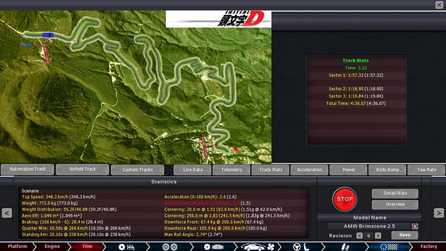The width and height of the screenshot is (446, 251).
Task: Increase the Revision number
Action: pos(378,236)
